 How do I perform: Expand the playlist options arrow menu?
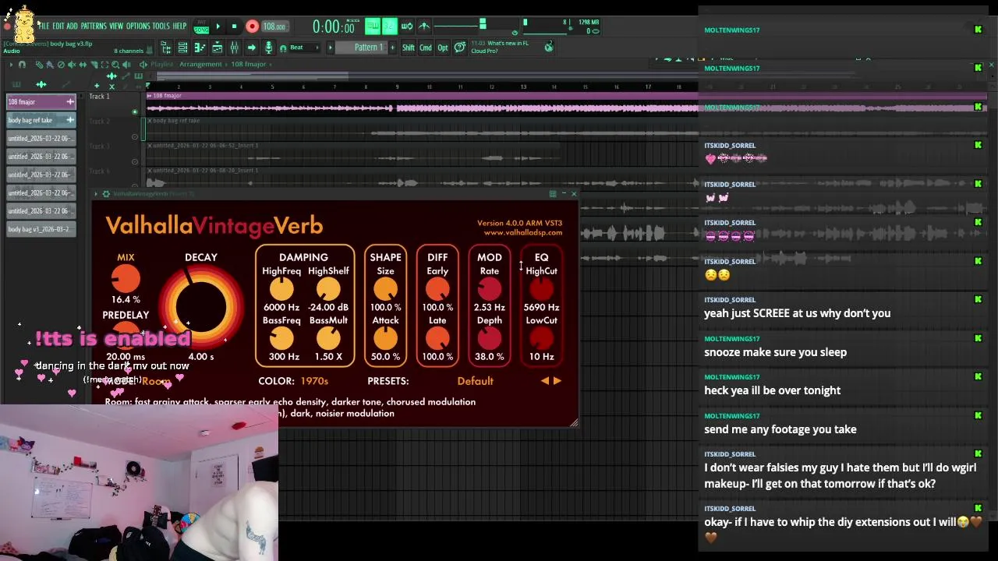point(12,65)
